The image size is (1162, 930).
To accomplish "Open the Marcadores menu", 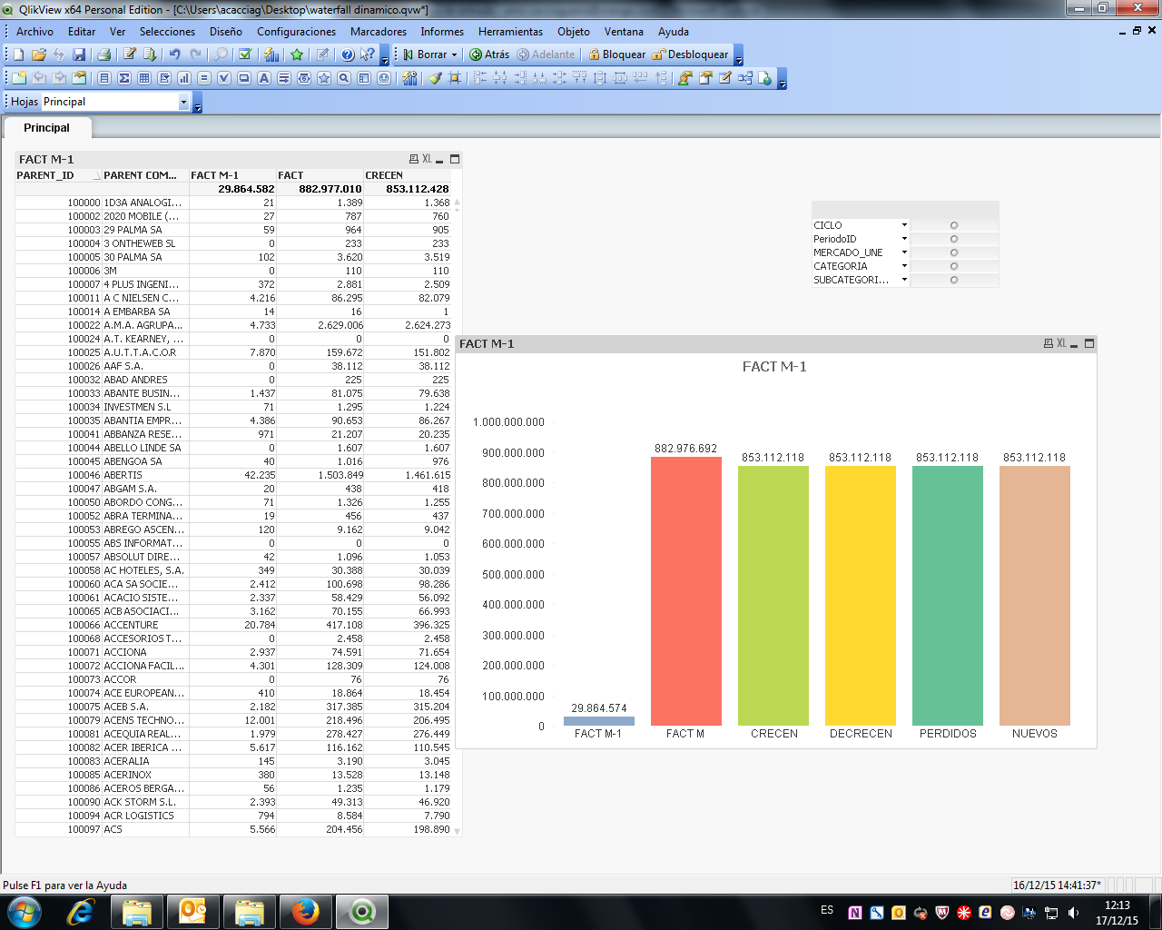I will pos(379,31).
